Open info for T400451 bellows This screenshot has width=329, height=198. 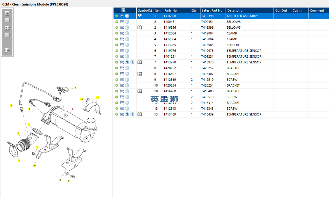click(x=127, y=22)
